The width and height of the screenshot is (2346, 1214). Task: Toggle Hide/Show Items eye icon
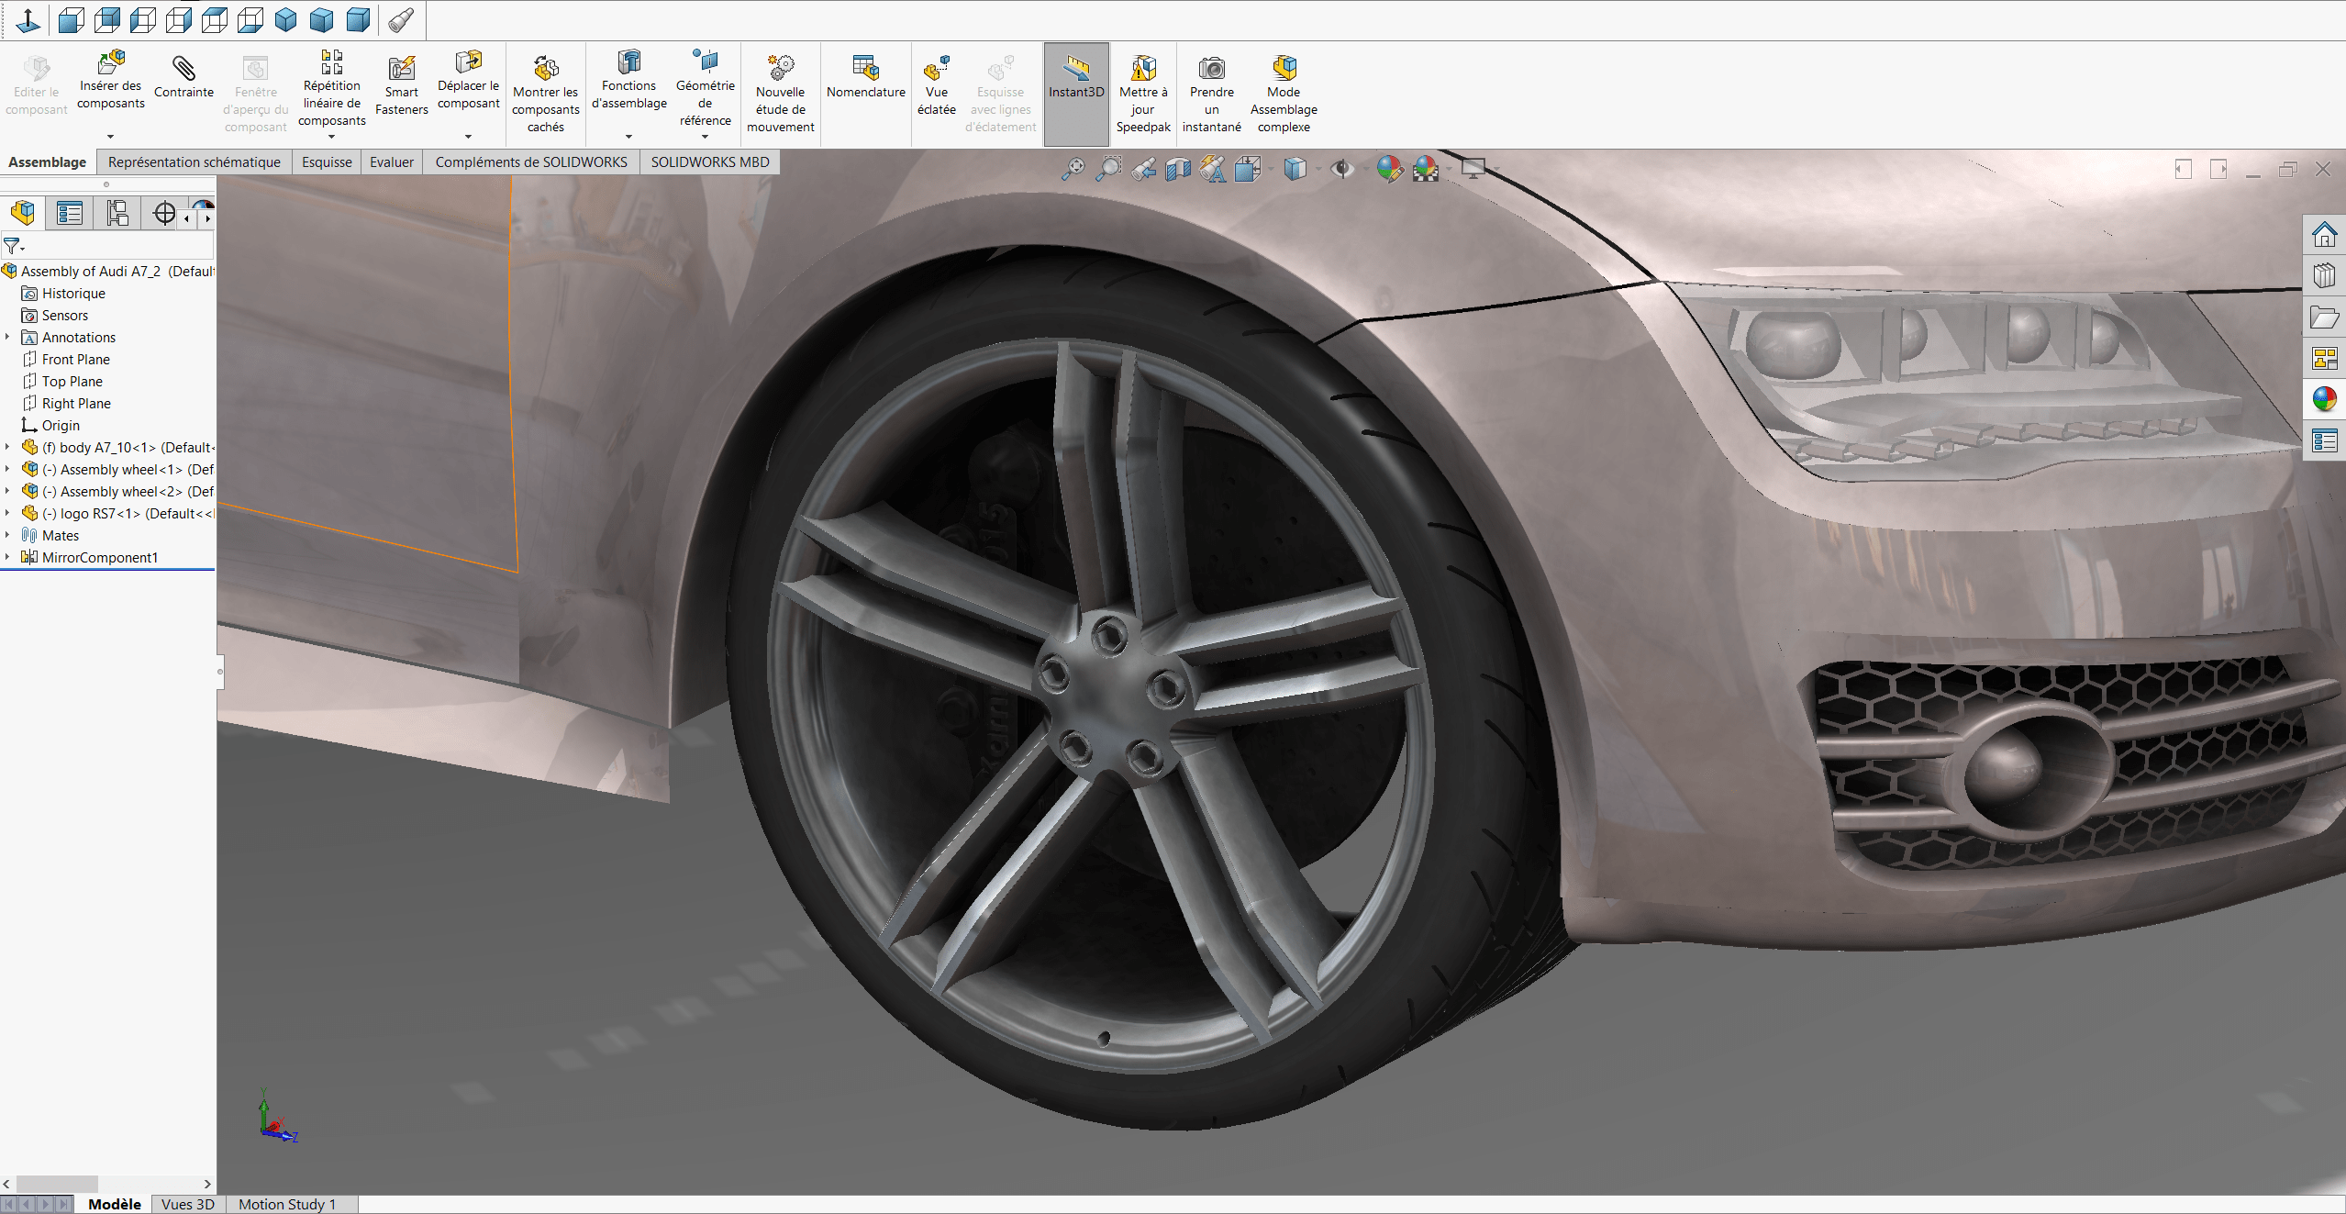(1342, 169)
